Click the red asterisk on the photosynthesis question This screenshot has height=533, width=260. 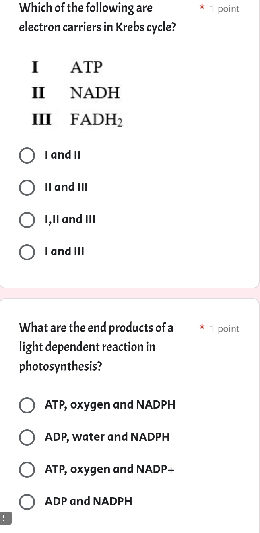(202, 327)
